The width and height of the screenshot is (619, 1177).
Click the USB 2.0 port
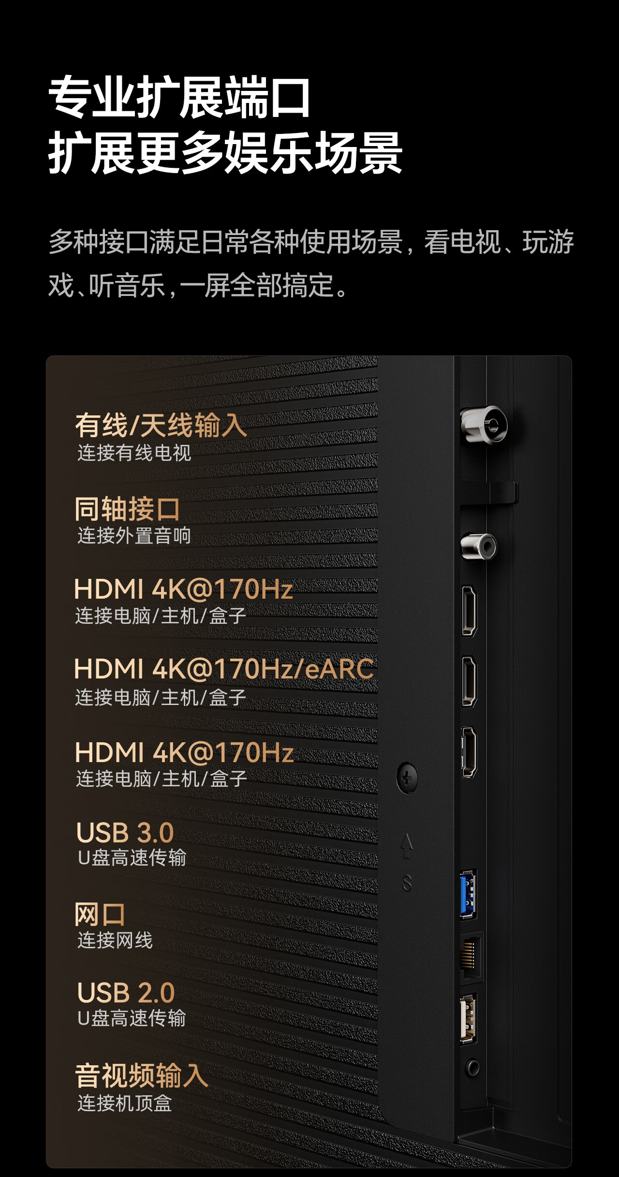pos(468,1018)
